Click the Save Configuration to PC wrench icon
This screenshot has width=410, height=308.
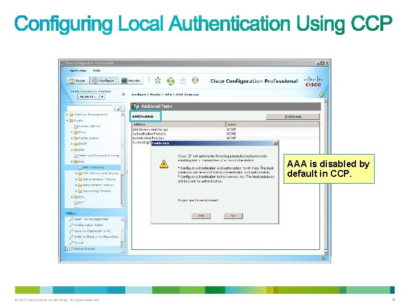pos(71,231)
